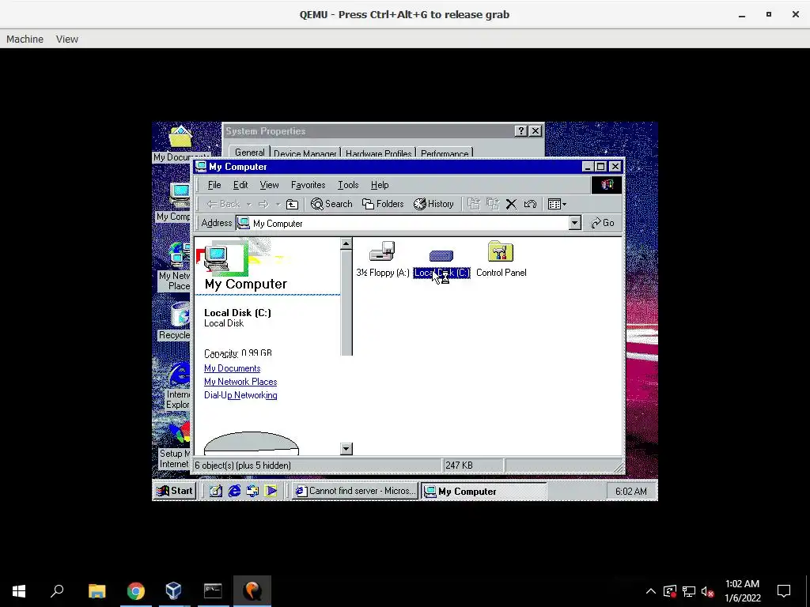810x607 pixels.
Task: Click the Search toolbar button
Action: (331, 205)
